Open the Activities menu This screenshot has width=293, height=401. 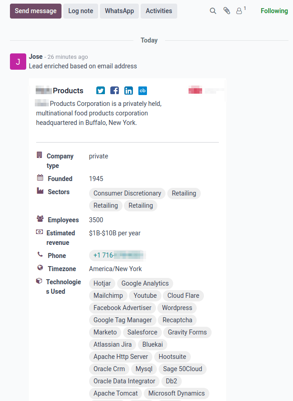pyautogui.click(x=159, y=11)
